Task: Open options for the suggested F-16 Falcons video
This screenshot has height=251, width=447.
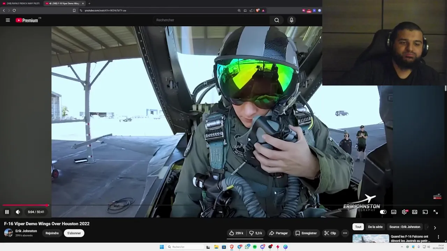Action: pyautogui.click(x=438, y=237)
